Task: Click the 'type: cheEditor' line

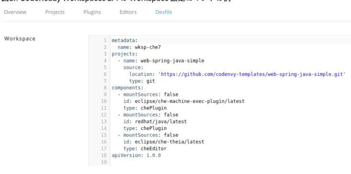Action: coord(145,149)
